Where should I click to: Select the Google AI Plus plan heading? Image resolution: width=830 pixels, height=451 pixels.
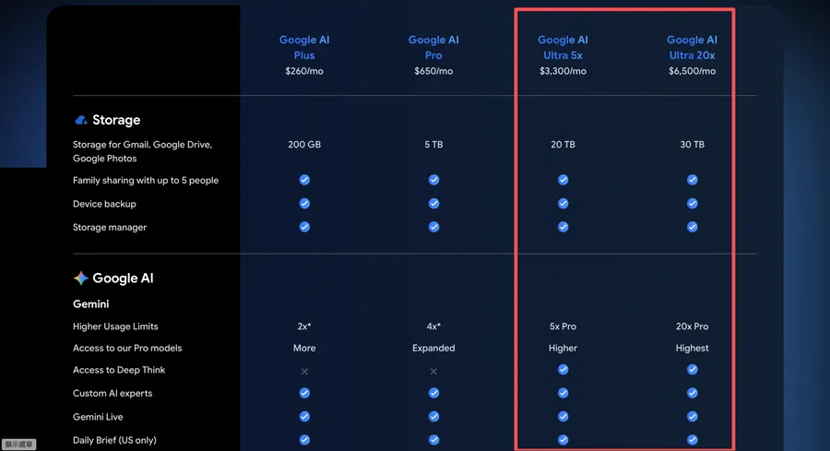[x=304, y=47]
